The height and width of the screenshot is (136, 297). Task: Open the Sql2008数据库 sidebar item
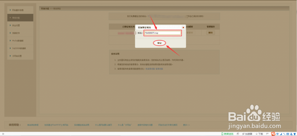[20, 48]
